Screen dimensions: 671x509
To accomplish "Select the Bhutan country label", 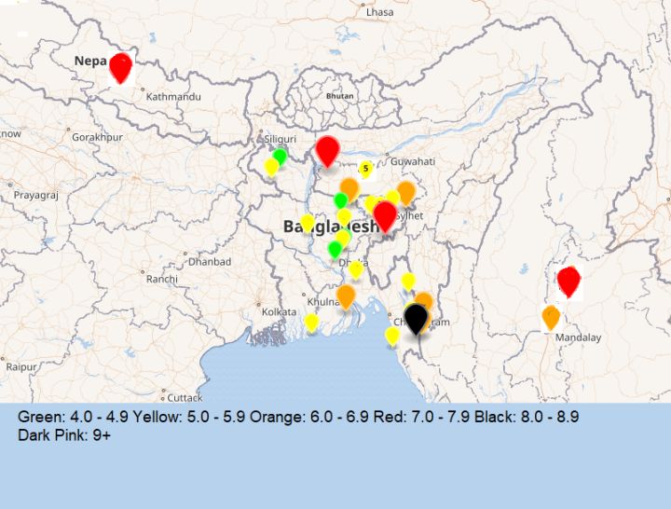I will click(x=340, y=96).
